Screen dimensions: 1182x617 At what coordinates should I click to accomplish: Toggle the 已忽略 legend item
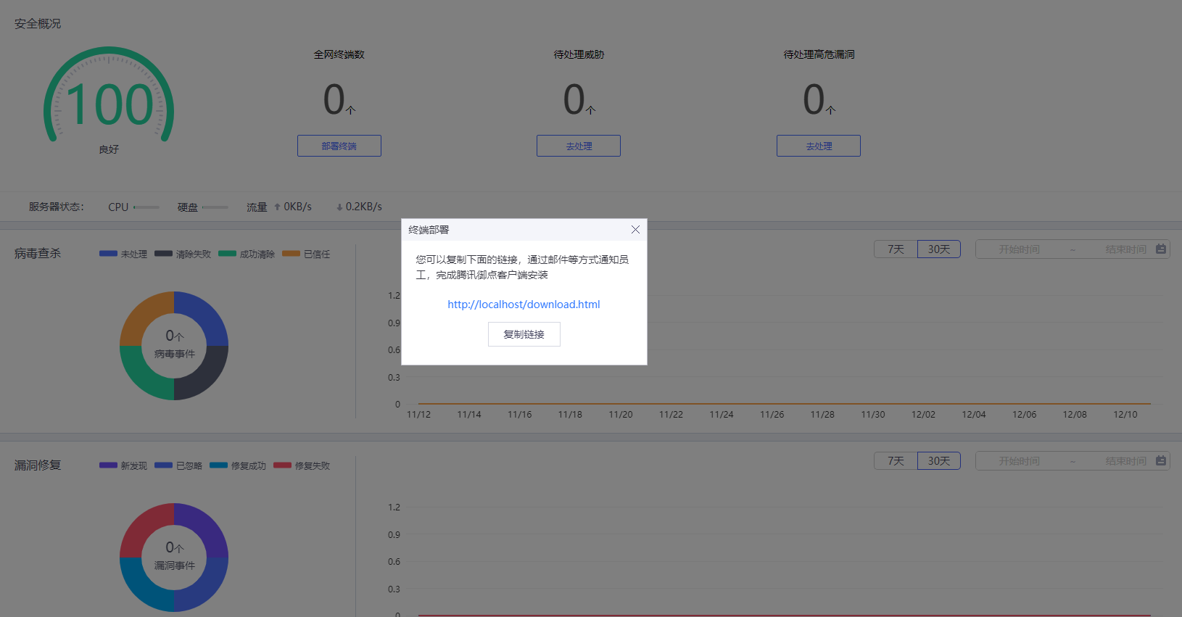[x=178, y=465]
